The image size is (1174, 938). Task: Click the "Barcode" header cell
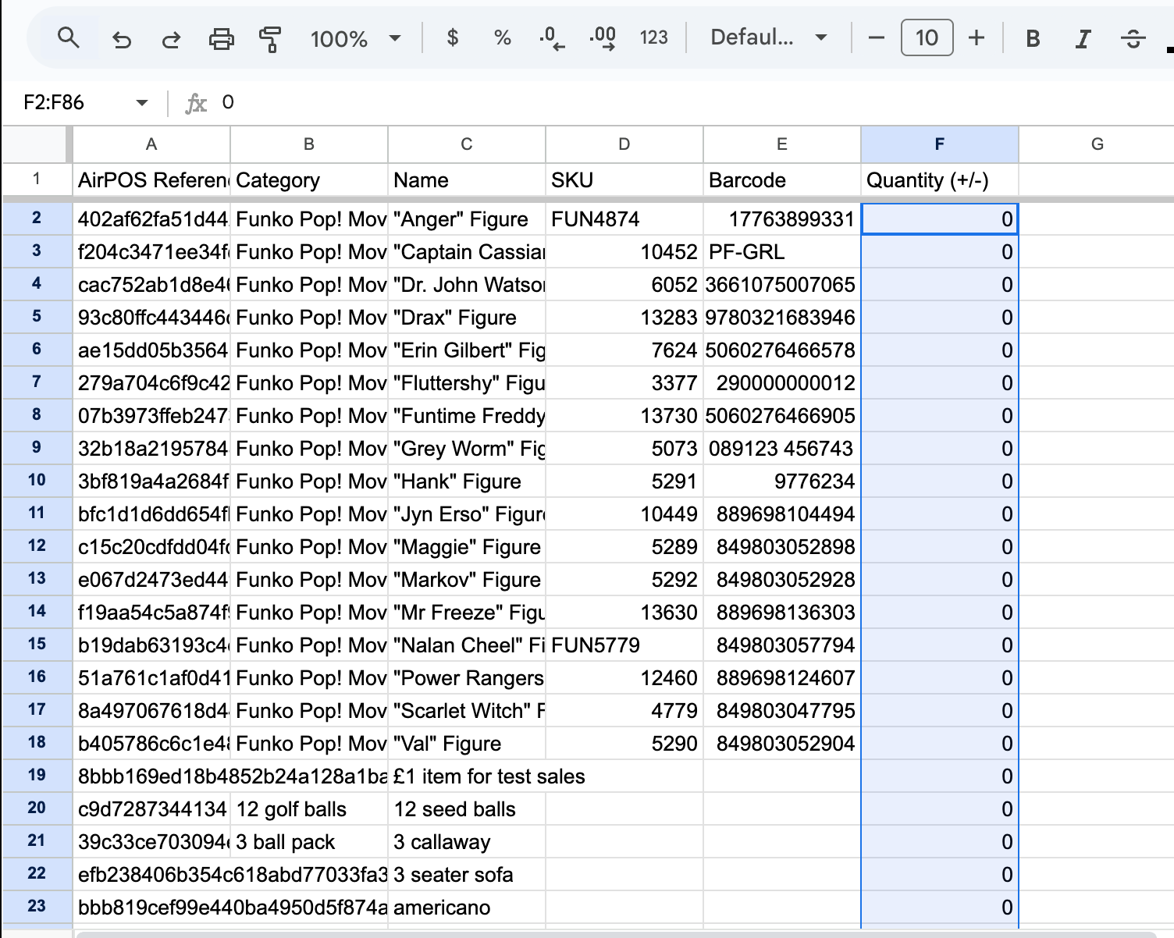click(782, 180)
